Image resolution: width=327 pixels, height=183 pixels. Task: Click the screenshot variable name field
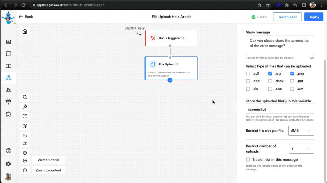279,109
